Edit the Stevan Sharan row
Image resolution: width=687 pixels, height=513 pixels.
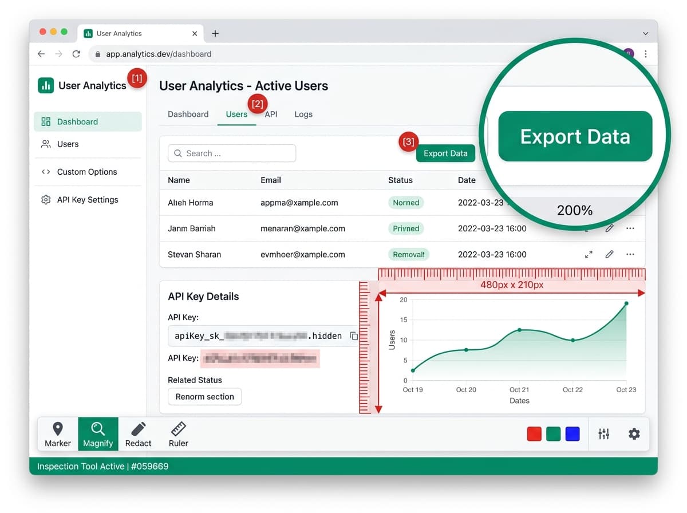[609, 254]
